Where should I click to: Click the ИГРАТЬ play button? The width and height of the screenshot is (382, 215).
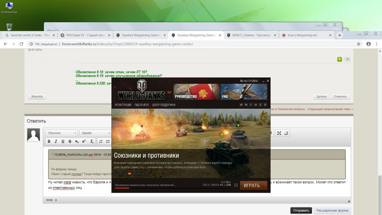click(x=254, y=185)
